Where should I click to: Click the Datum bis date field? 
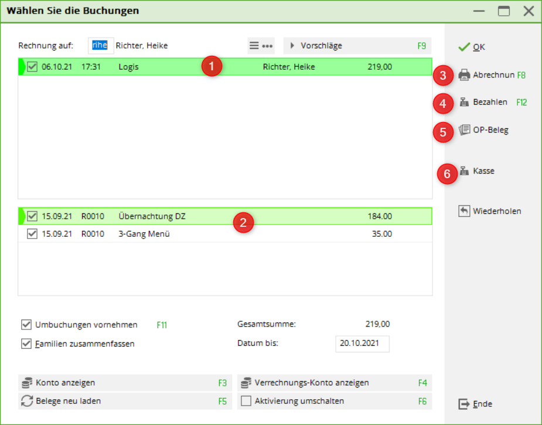[x=362, y=344]
